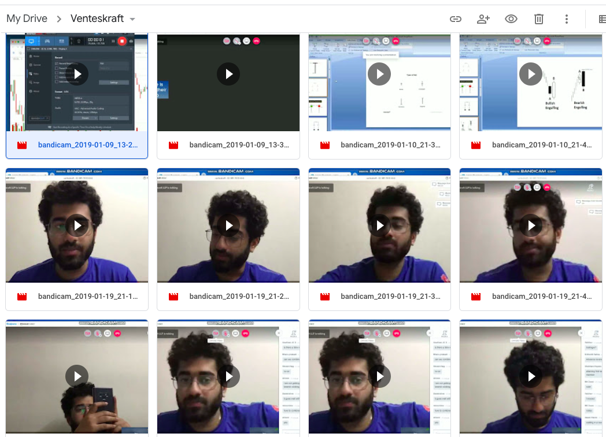Switch to list layout view
The height and width of the screenshot is (437, 606).
click(601, 19)
